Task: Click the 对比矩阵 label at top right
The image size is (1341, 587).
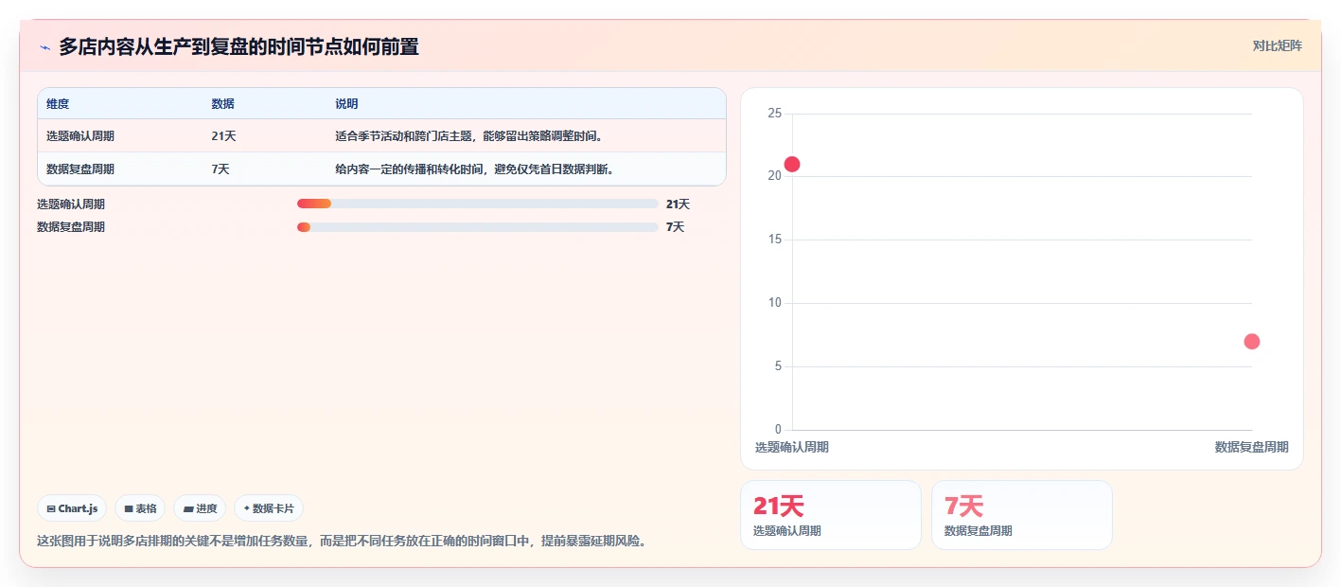Action: (1277, 45)
